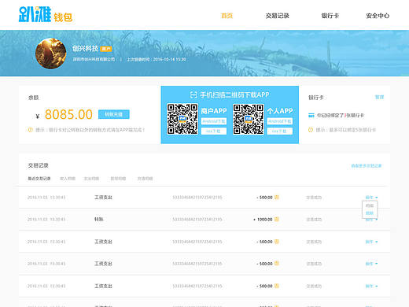The width and height of the screenshot is (409, 307).
Task: Click the amount icon in the fourth transaction row
Action: 277,264
